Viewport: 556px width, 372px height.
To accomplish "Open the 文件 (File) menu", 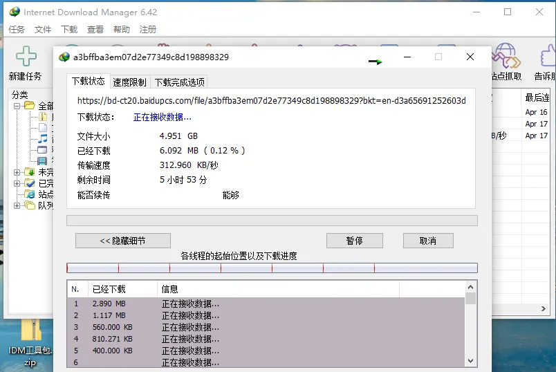I will [43, 30].
